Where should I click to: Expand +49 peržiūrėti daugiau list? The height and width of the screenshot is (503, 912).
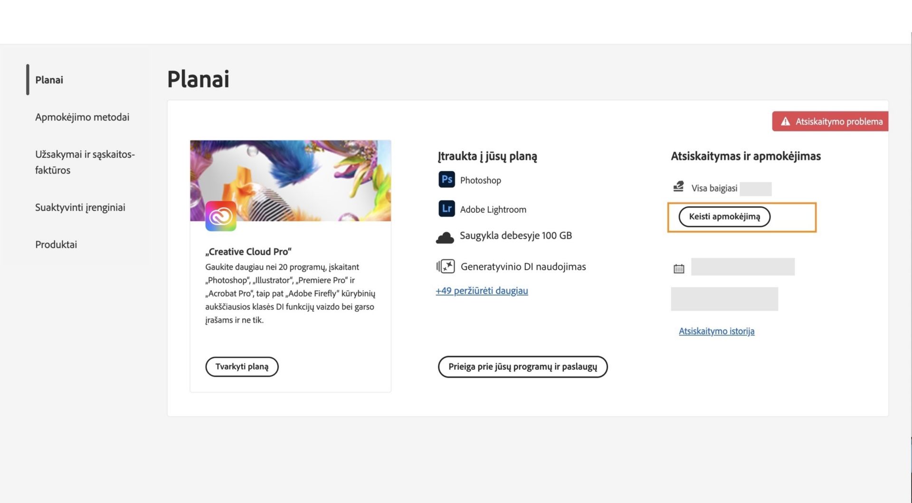[482, 291]
